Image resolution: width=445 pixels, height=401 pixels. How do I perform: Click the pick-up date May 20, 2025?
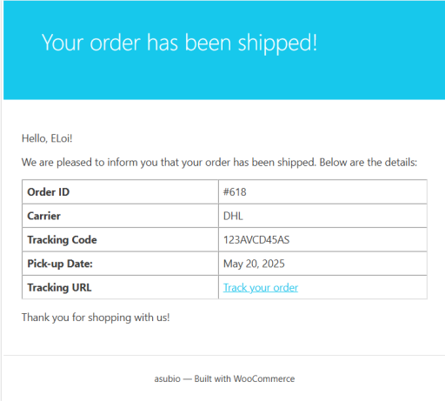[254, 264]
